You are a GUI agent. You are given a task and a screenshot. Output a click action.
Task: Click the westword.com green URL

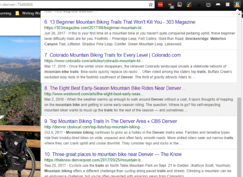94,94
